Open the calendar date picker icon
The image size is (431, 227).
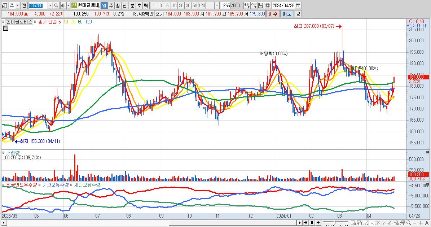point(298,5)
